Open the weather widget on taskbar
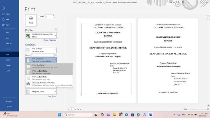Screen dimensions: 210x118 click(10, 115)
